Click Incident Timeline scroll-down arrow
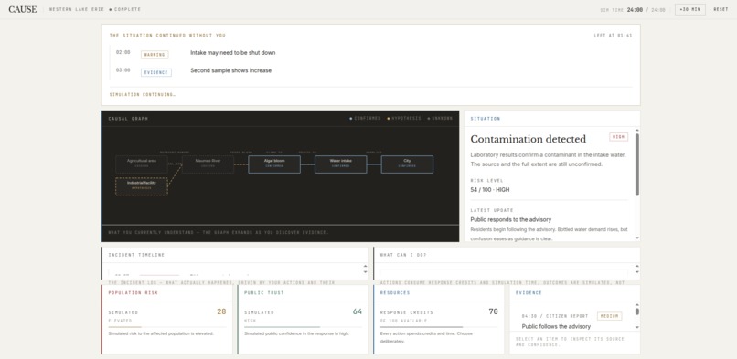 click(x=365, y=272)
